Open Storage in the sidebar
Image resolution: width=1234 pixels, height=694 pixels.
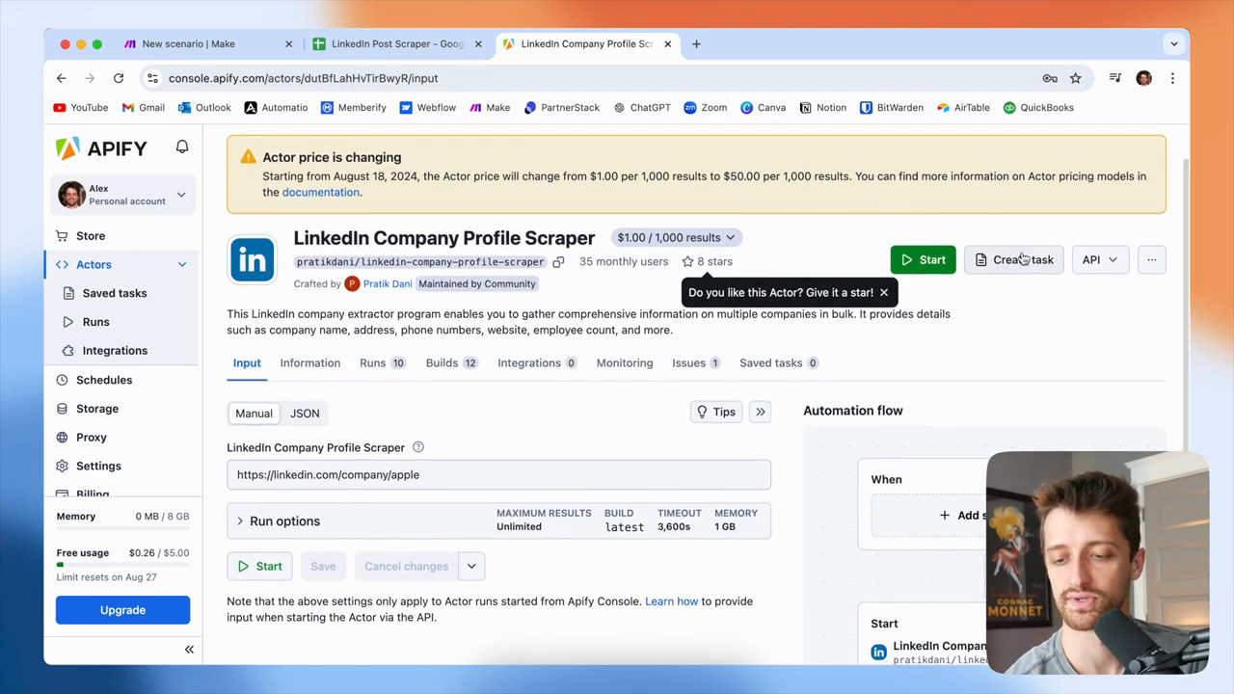[97, 409]
